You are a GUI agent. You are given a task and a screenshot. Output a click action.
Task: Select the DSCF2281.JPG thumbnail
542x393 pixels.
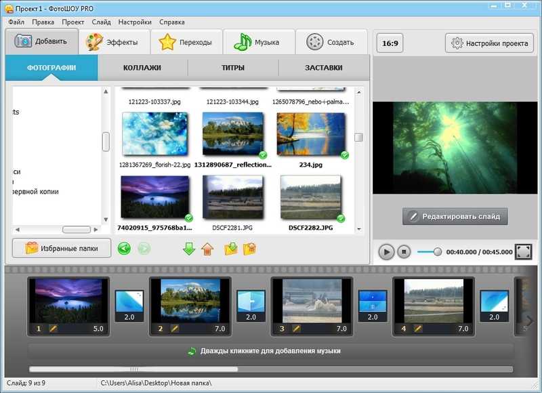pos(233,197)
